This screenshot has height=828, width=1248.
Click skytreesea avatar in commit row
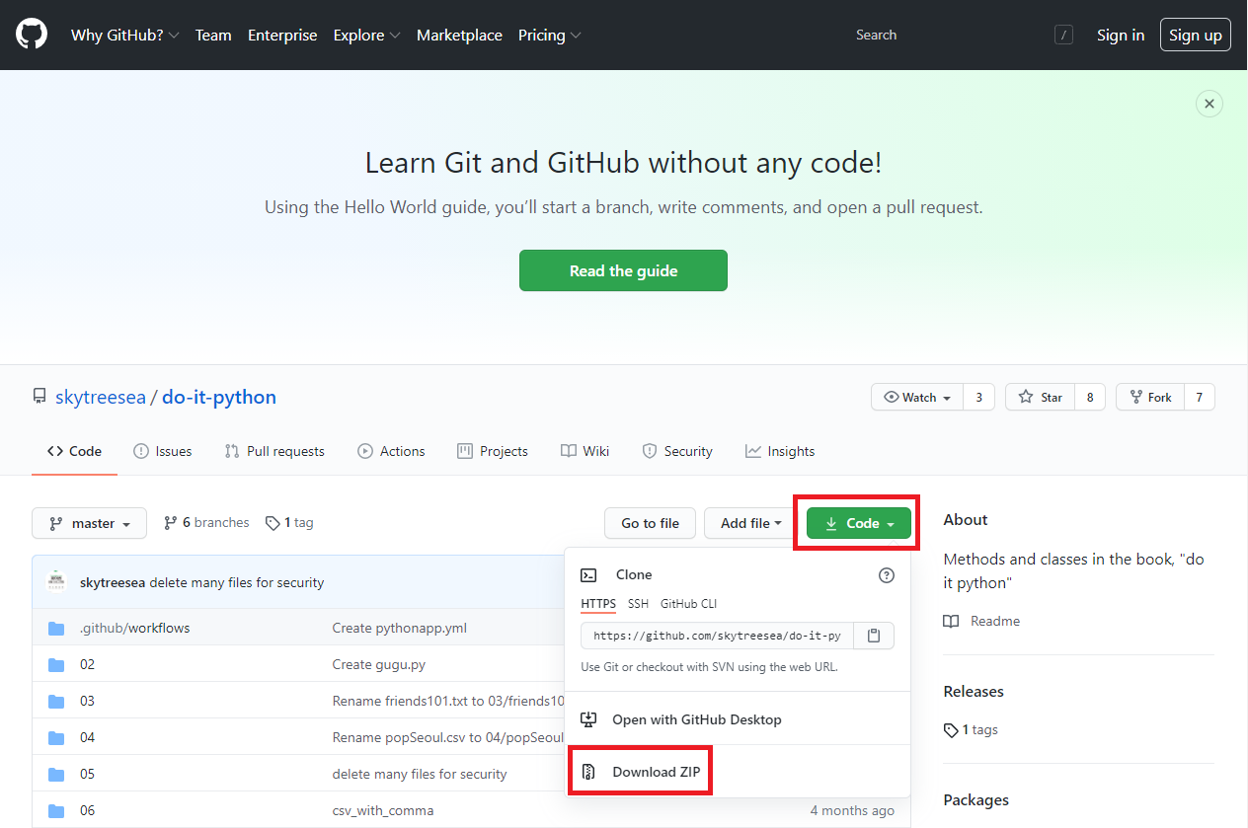tap(57, 581)
